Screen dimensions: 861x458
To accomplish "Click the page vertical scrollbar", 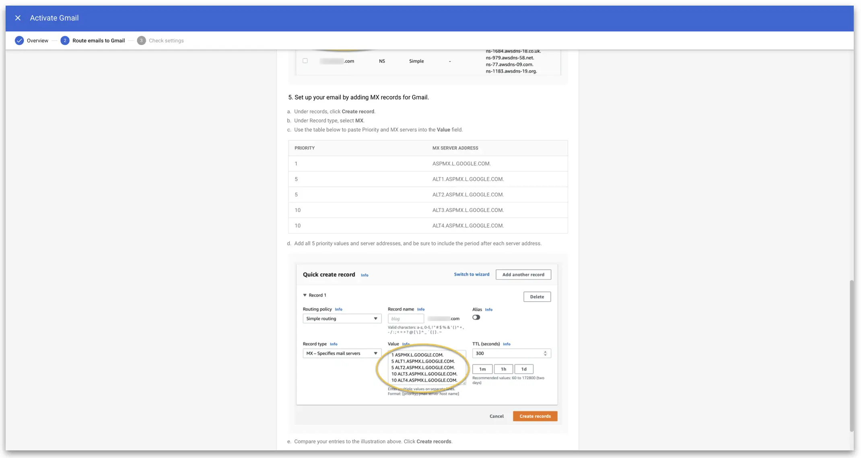I will 852,356.
